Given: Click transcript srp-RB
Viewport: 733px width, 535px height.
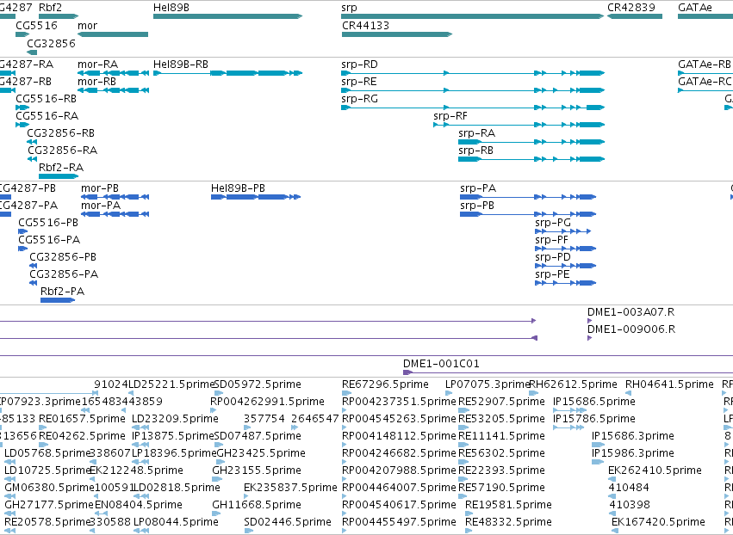Looking at the screenshot, I should tap(531, 159).
